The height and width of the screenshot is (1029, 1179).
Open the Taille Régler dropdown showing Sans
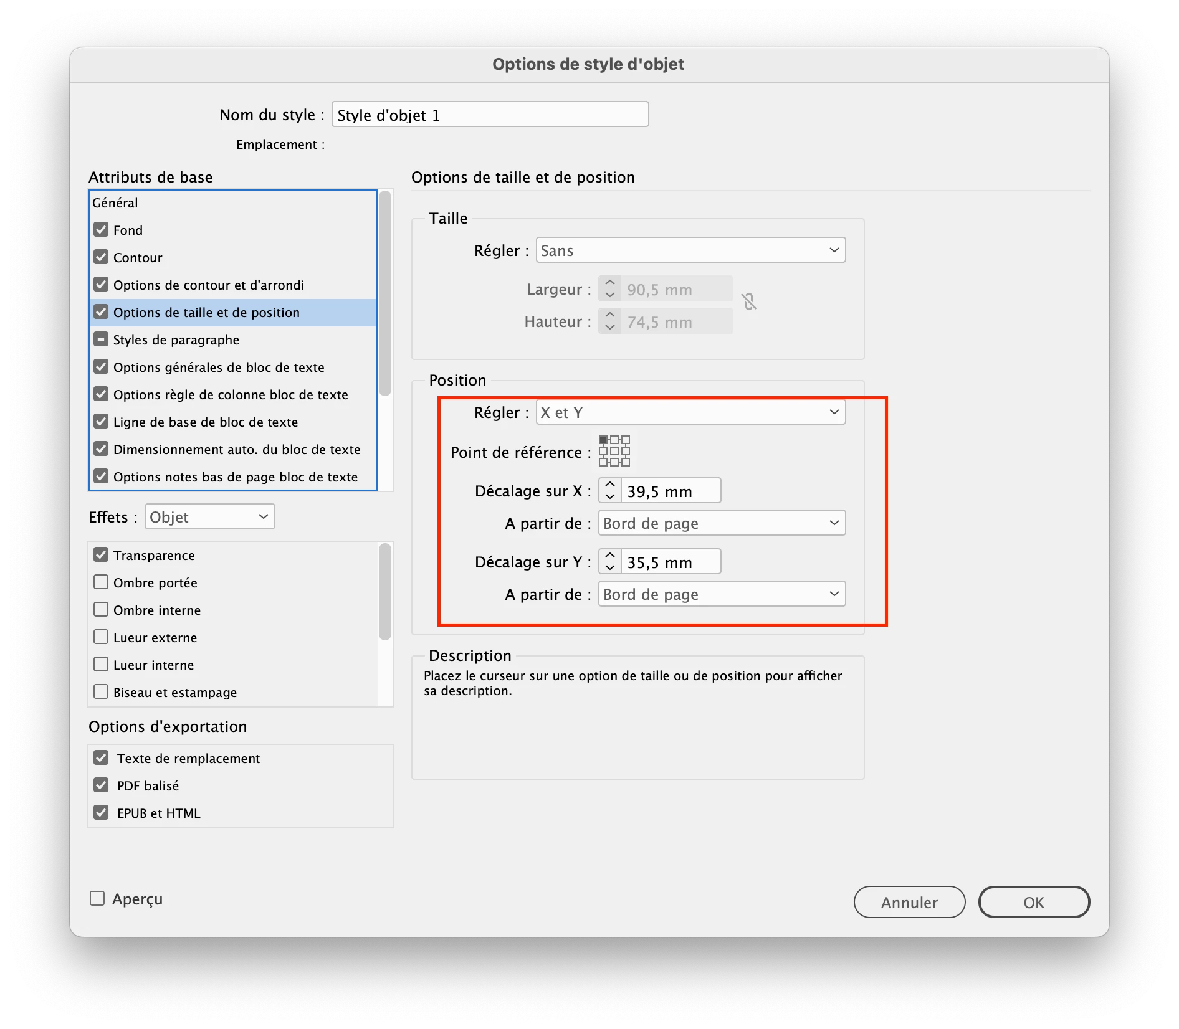point(690,250)
